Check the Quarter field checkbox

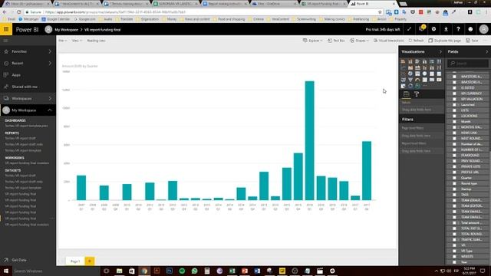click(x=454, y=178)
